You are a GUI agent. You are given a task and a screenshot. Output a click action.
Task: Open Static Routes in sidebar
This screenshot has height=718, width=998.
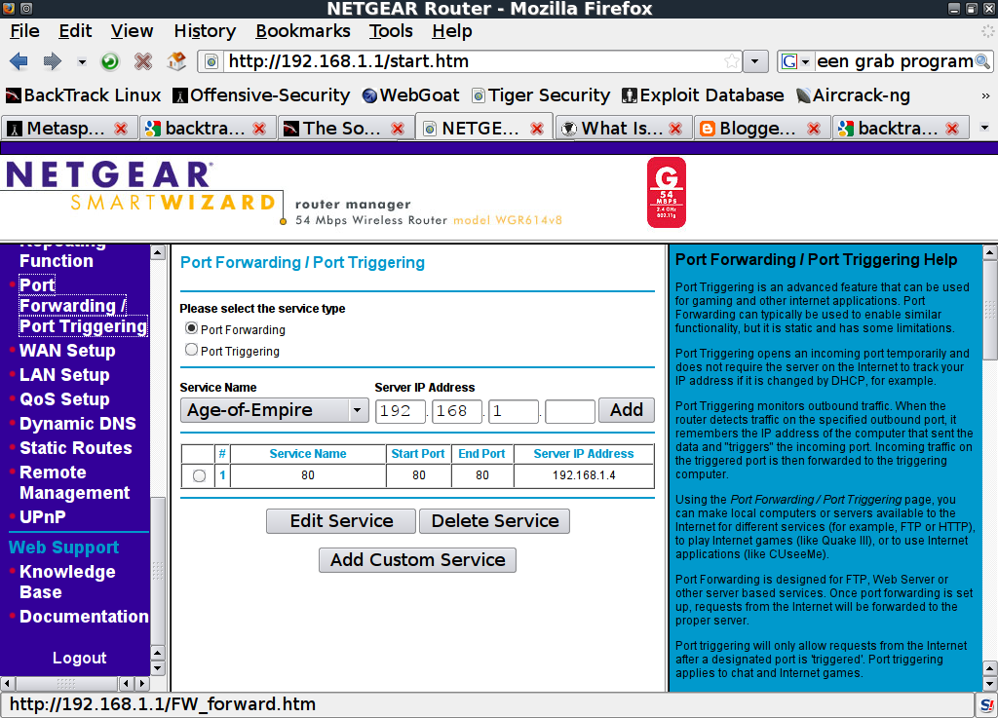click(76, 448)
